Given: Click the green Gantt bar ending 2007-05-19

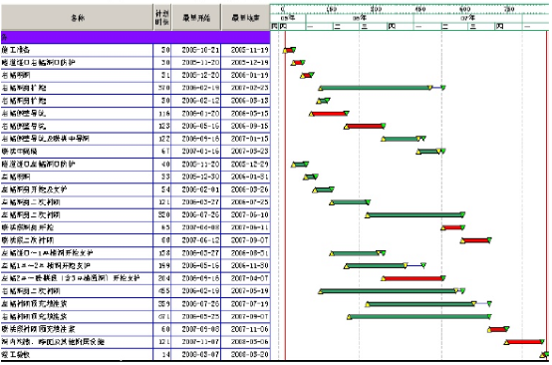Looking at the screenshot, I should click(x=389, y=291).
